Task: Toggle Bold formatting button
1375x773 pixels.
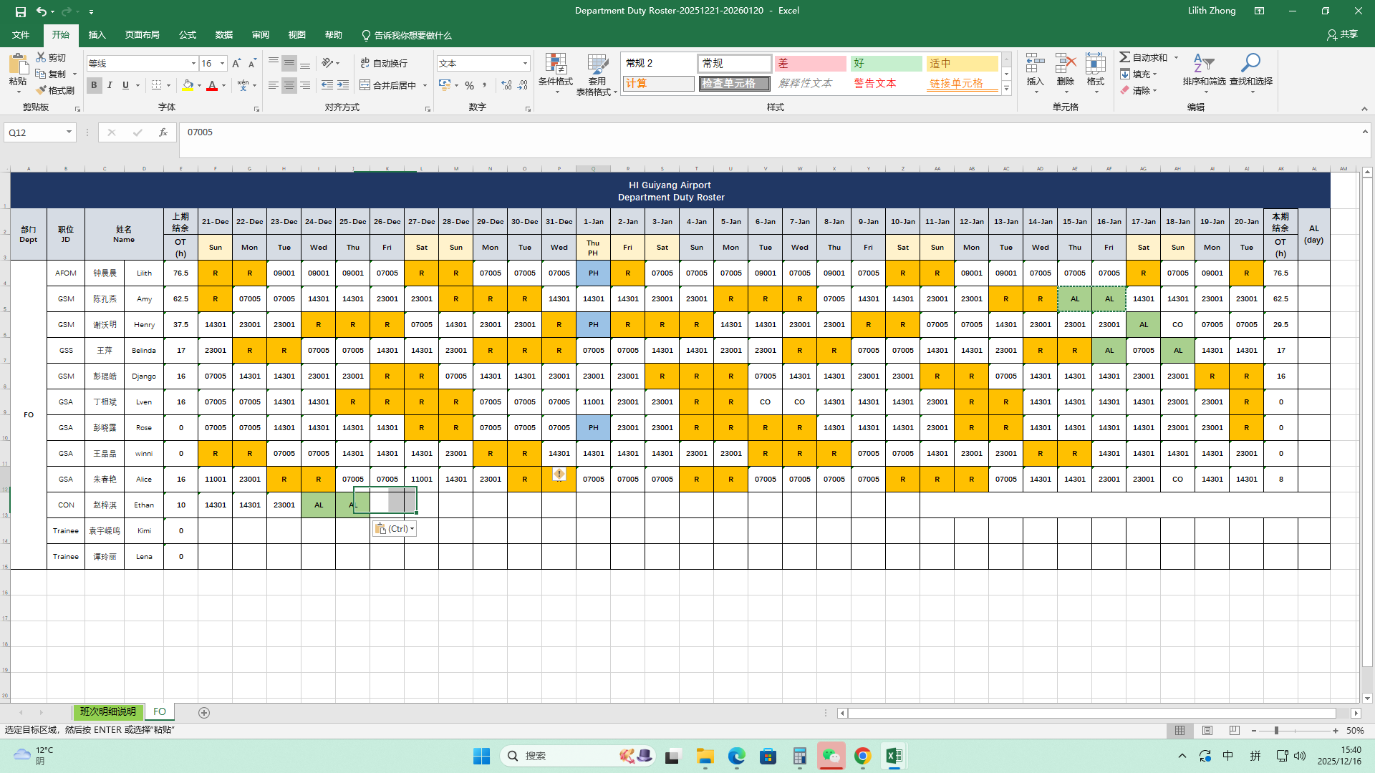Action: (x=94, y=85)
